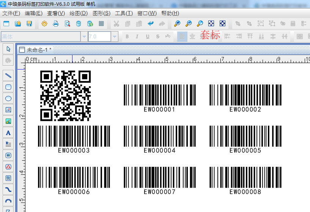The width and height of the screenshot is (310, 212).
Task: Toggle bold text formatting
Action: [127, 36]
